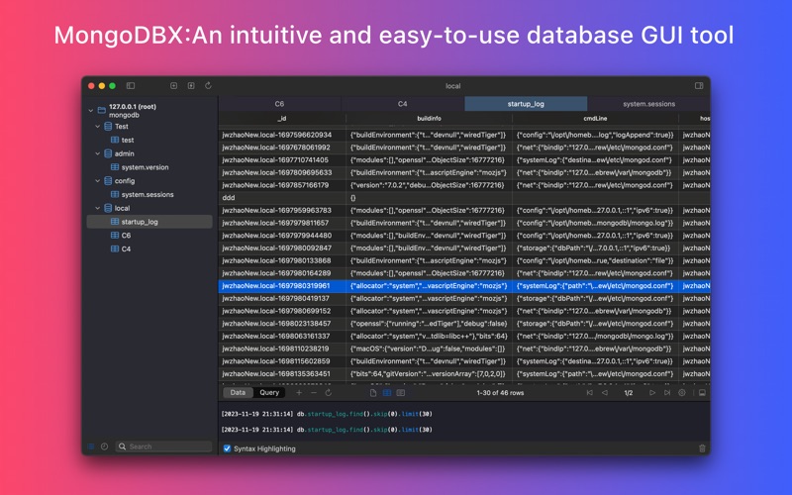
Task: Go to first page icon
Action: pos(589,393)
